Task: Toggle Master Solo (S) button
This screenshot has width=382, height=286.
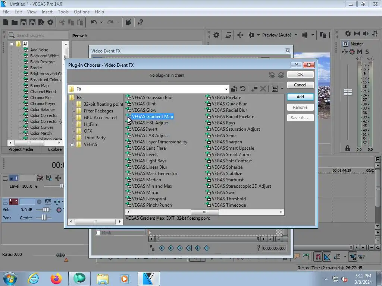Action: pos(367,51)
